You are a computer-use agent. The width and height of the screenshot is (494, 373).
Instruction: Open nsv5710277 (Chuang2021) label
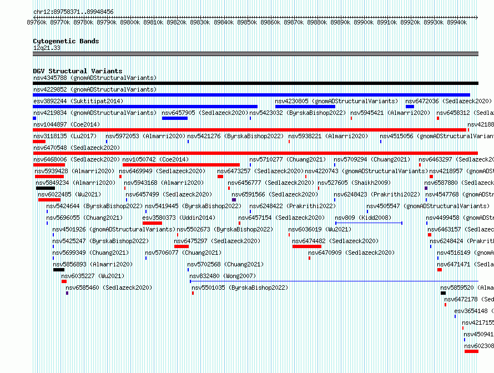[x=288, y=159]
